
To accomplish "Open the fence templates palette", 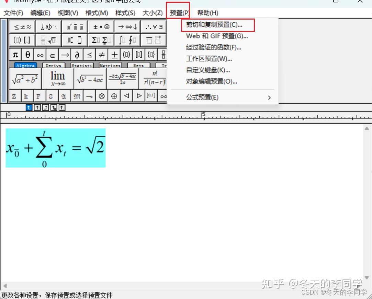I will [x=22, y=40].
